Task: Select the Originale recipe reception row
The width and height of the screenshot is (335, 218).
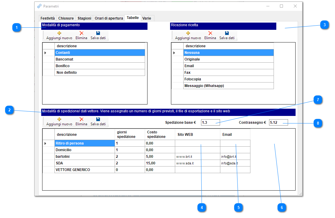Action: pos(229,59)
